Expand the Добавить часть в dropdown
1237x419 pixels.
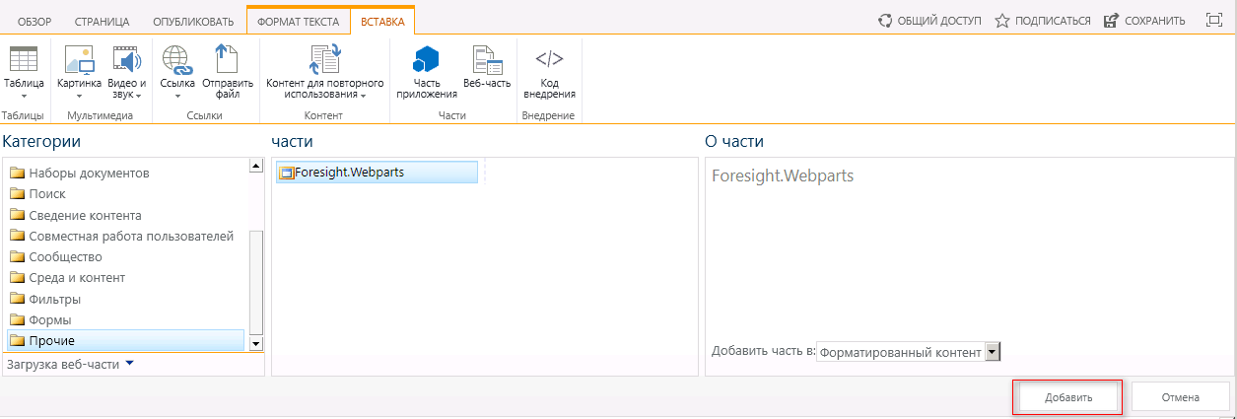(x=993, y=352)
